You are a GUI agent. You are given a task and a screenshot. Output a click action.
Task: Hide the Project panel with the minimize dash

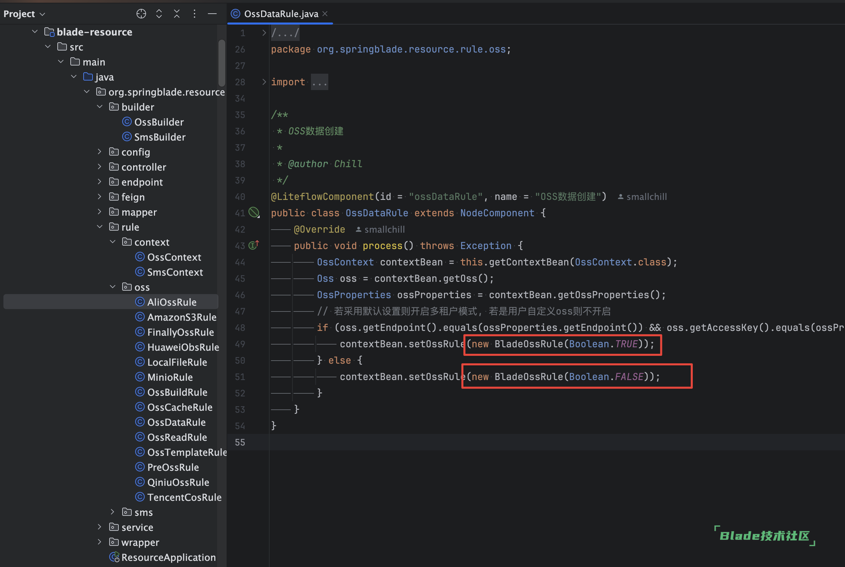[212, 14]
